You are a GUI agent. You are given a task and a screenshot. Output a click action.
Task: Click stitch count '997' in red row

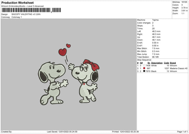tap(148, 69)
